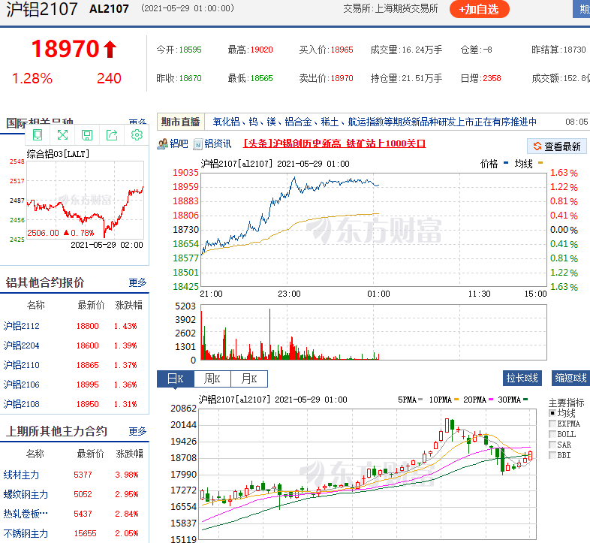The width and height of the screenshot is (590, 543).
Task: Click the intraday price line chart
Action: pyautogui.click(x=374, y=229)
